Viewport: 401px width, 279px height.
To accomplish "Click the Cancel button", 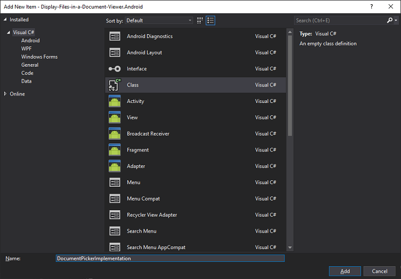I will click(380, 271).
